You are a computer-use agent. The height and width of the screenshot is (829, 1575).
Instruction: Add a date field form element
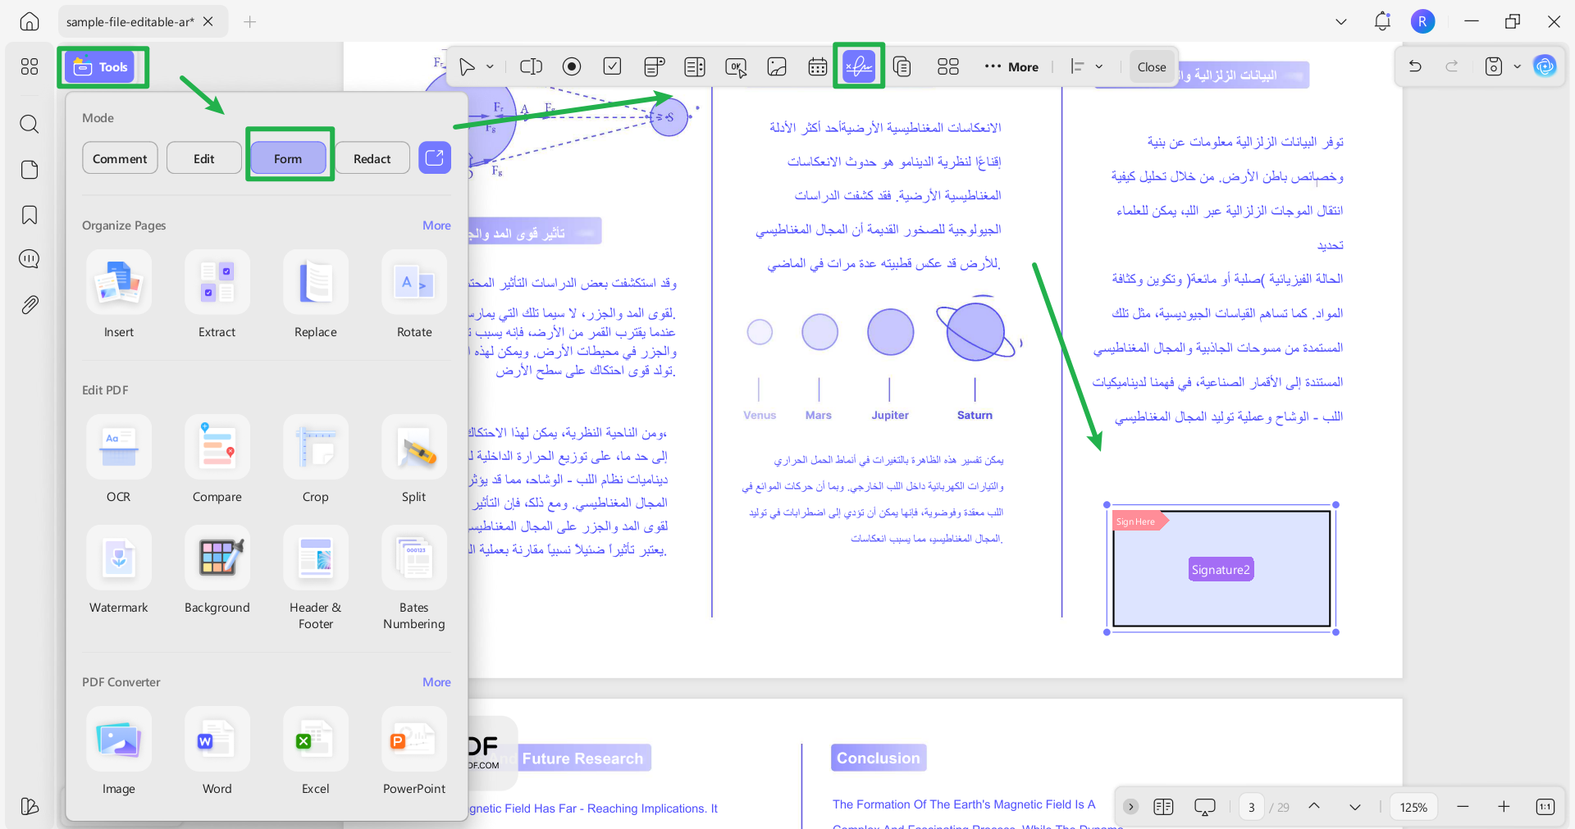pyautogui.click(x=818, y=66)
